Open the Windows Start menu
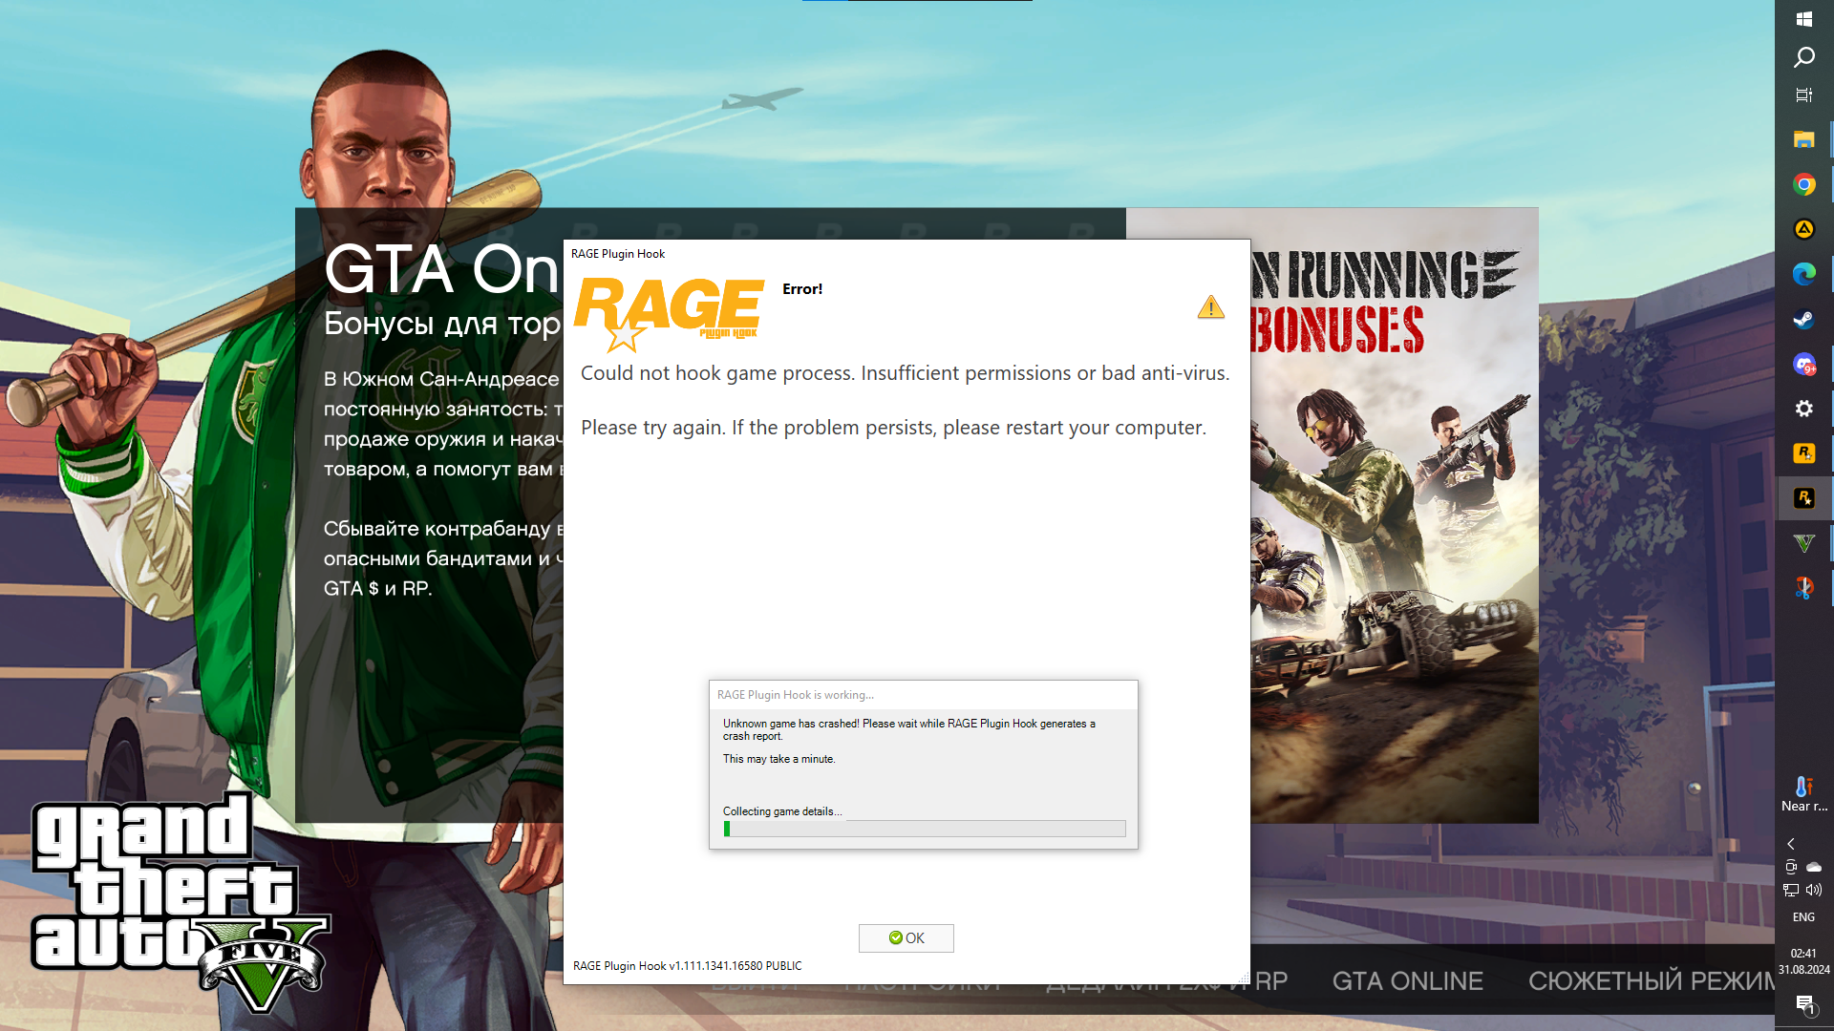Viewport: 1834px width, 1031px height. pyautogui.click(x=1803, y=19)
